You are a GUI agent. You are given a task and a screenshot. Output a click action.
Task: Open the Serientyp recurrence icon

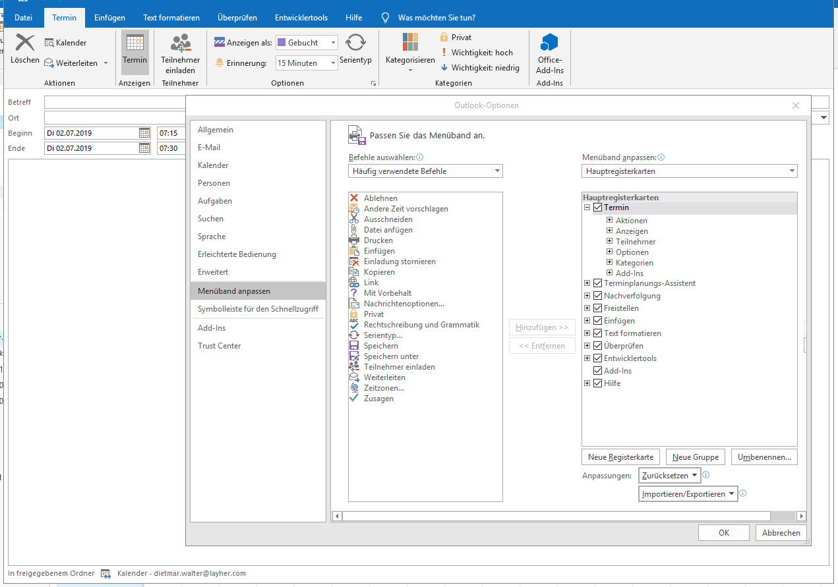(x=355, y=43)
